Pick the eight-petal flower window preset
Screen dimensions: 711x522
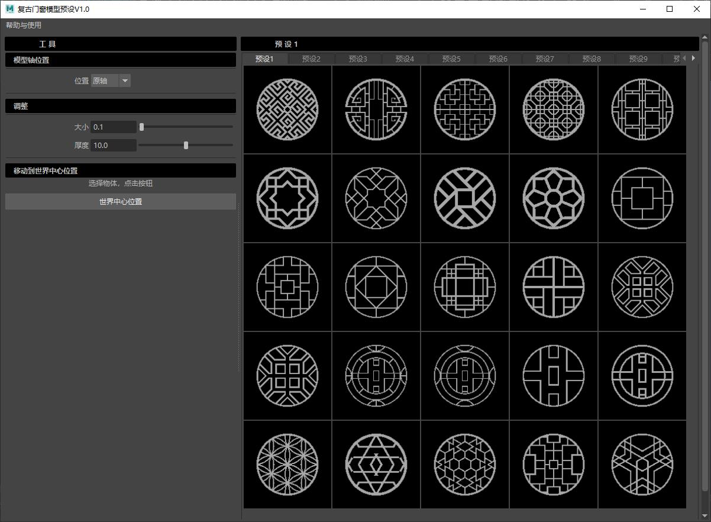pos(554,198)
